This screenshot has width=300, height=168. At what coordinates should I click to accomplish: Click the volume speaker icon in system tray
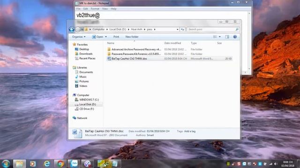pos(276,164)
